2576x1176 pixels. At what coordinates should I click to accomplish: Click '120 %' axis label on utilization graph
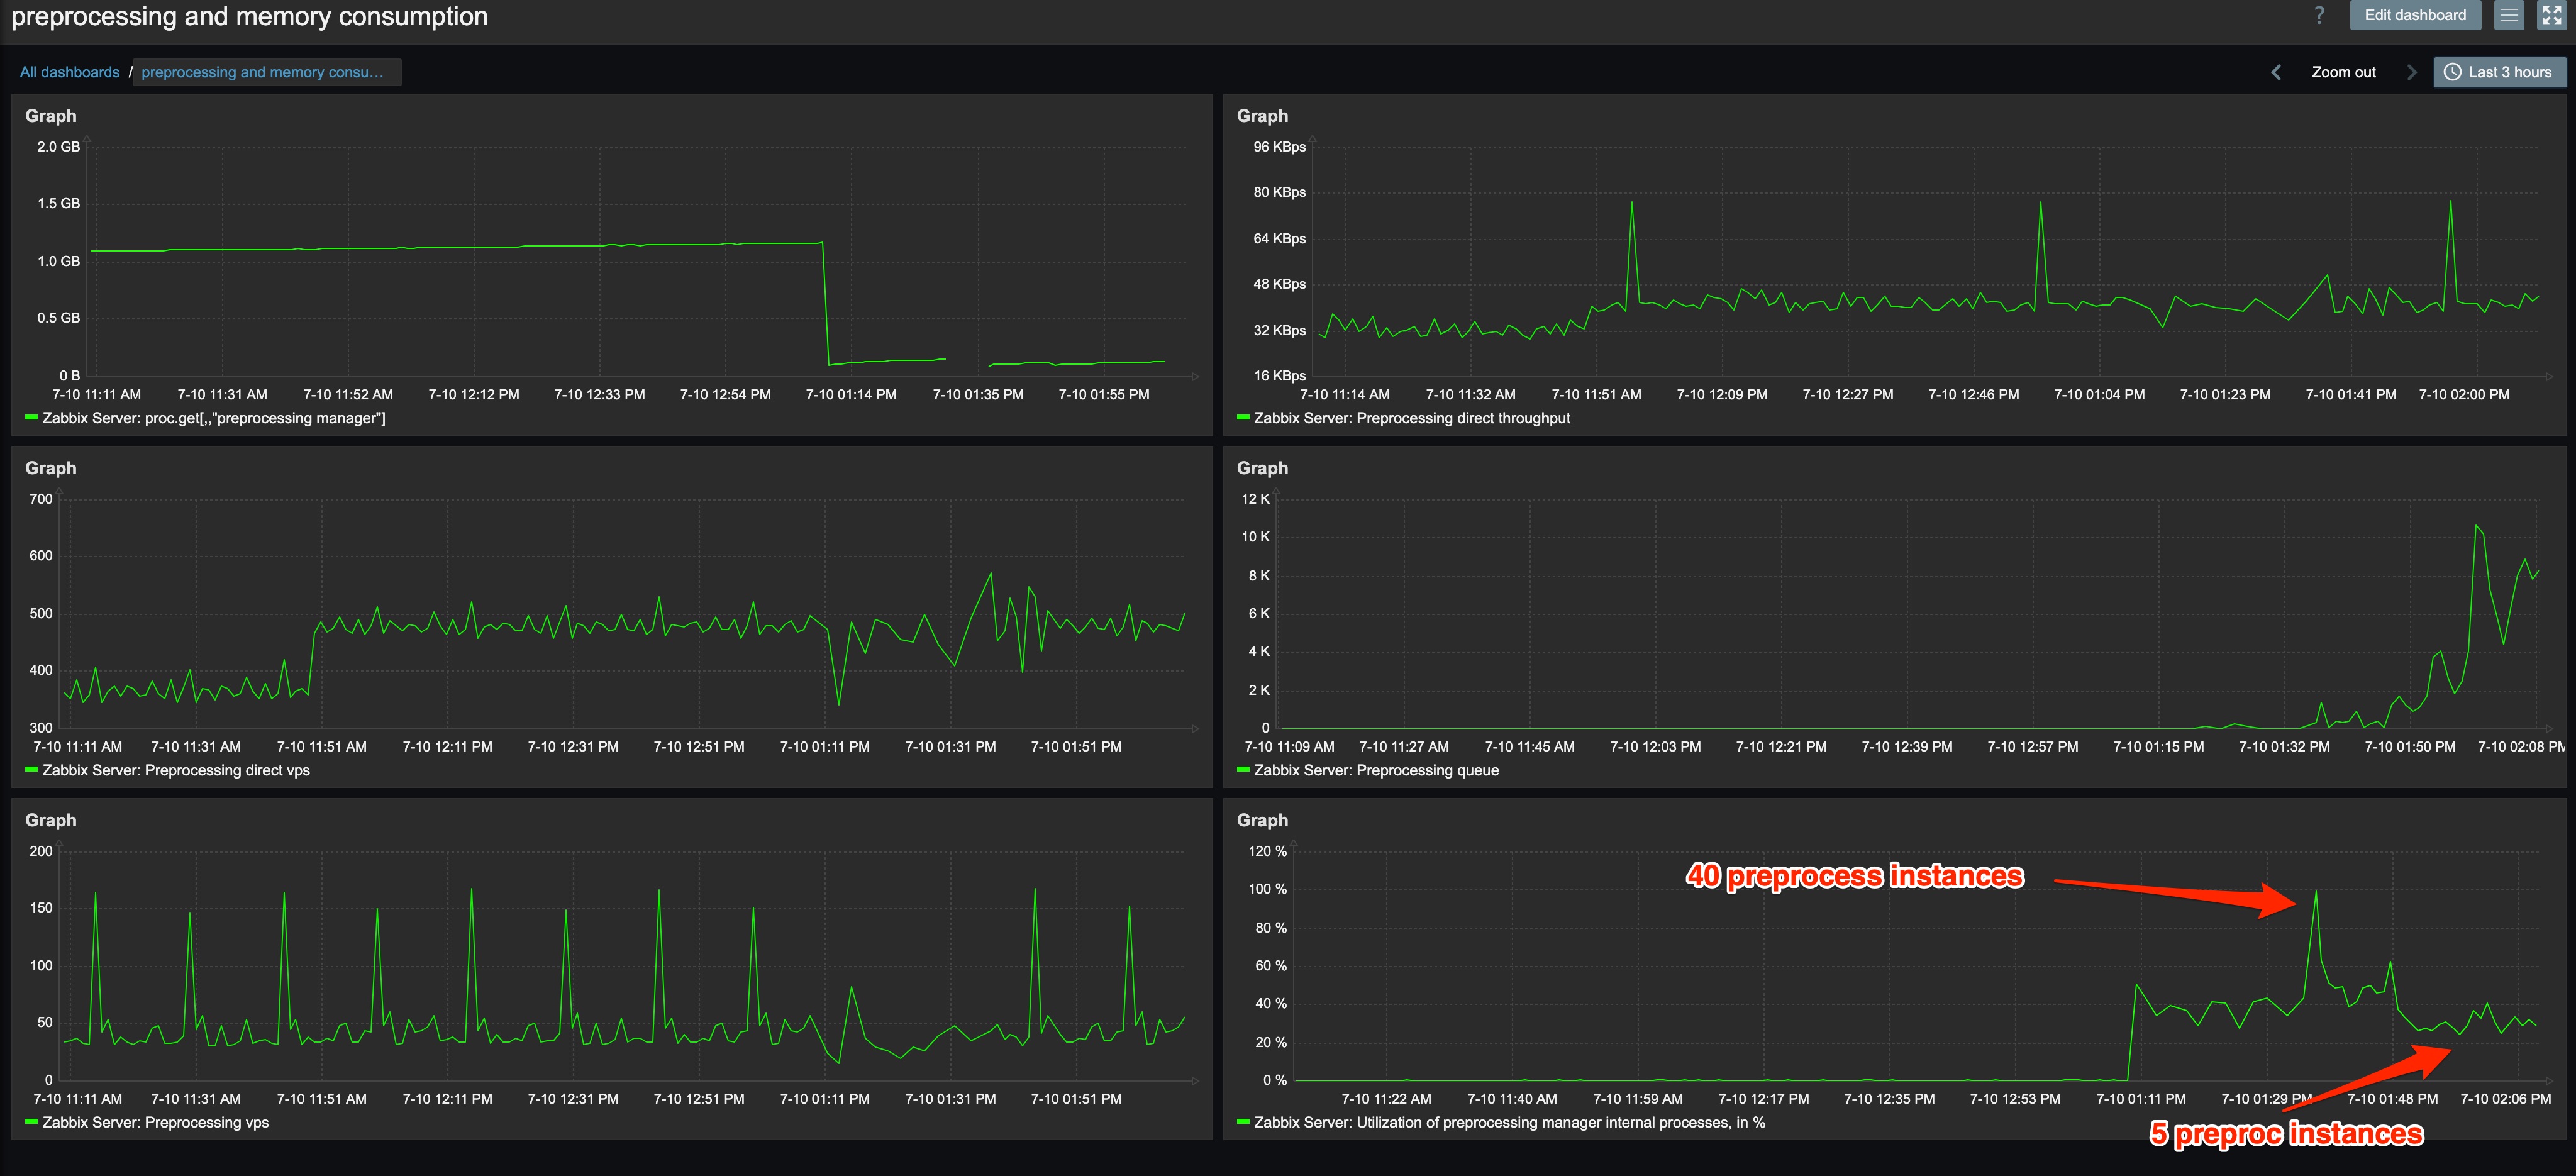coord(1267,851)
